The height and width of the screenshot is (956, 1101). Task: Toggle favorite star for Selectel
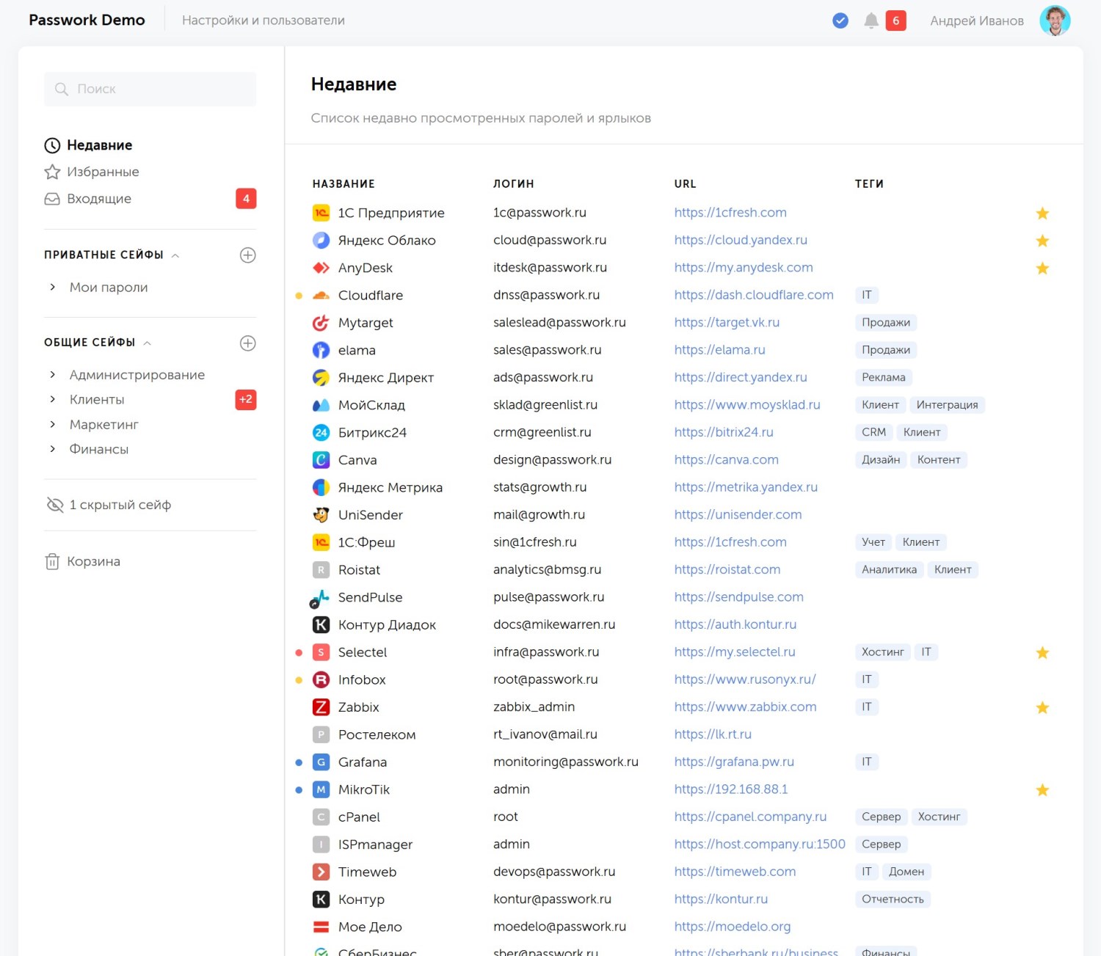click(1042, 653)
